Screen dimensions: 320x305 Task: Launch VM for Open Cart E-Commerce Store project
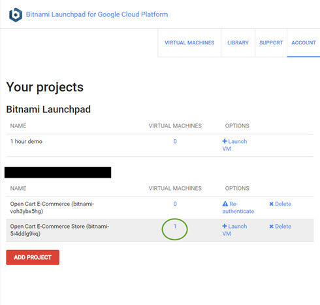pyautogui.click(x=234, y=230)
